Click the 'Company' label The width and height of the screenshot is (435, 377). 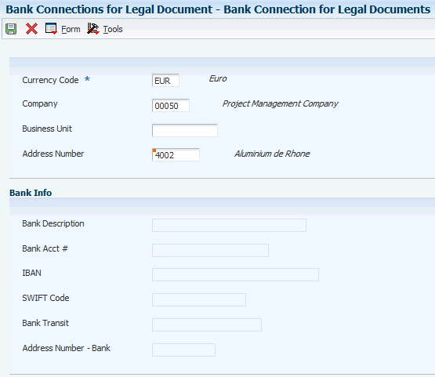coord(40,103)
